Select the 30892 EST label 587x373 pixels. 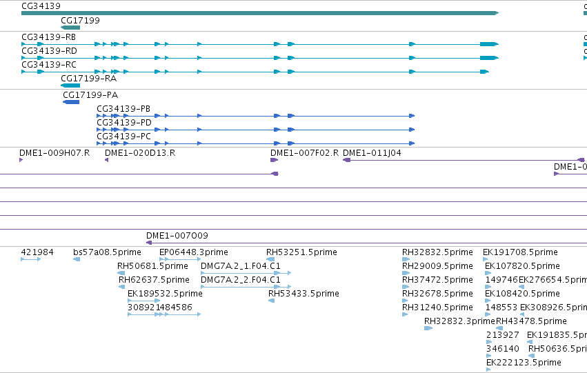coord(141,308)
